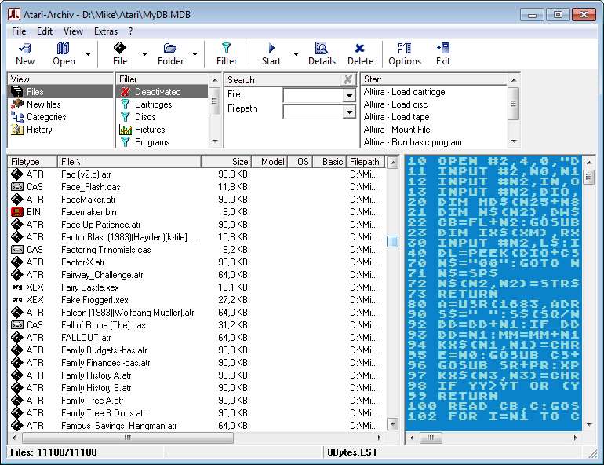Screen dimensions: 604x465
Task: Select row Family Budgets -bas.atr
Action: tap(196, 350)
